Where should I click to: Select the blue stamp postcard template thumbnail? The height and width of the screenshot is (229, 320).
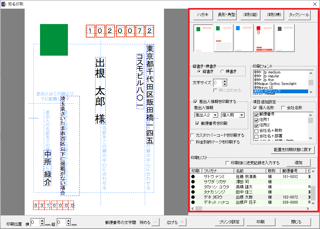click(x=244, y=38)
